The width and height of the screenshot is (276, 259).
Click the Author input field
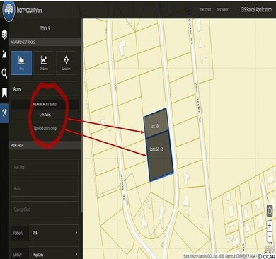coord(45,188)
